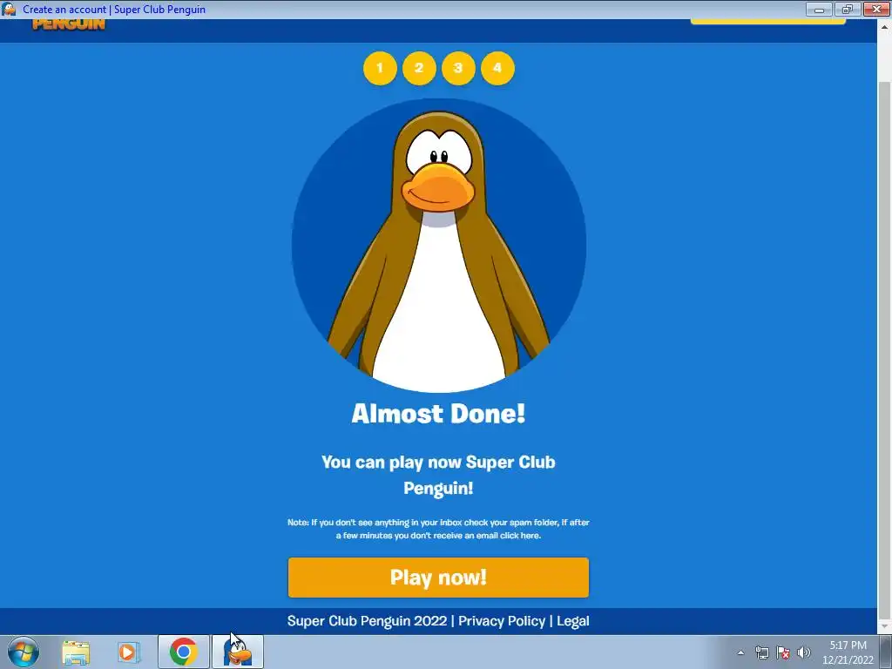Open the Legal footer link
Image resolution: width=892 pixels, height=669 pixels.
[x=573, y=621]
